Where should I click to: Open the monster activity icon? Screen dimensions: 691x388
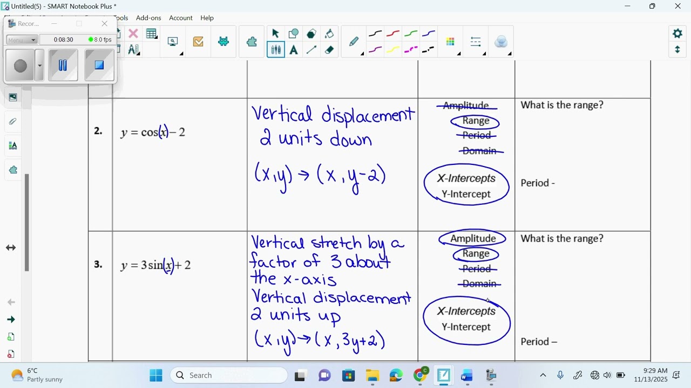click(223, 41)
